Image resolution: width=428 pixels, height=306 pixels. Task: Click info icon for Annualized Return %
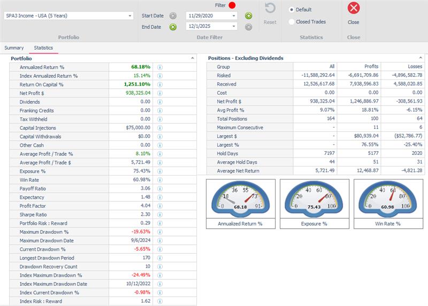(x=160, y=67)
